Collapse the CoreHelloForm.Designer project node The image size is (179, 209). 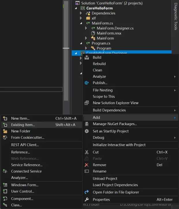coord(76,53)
